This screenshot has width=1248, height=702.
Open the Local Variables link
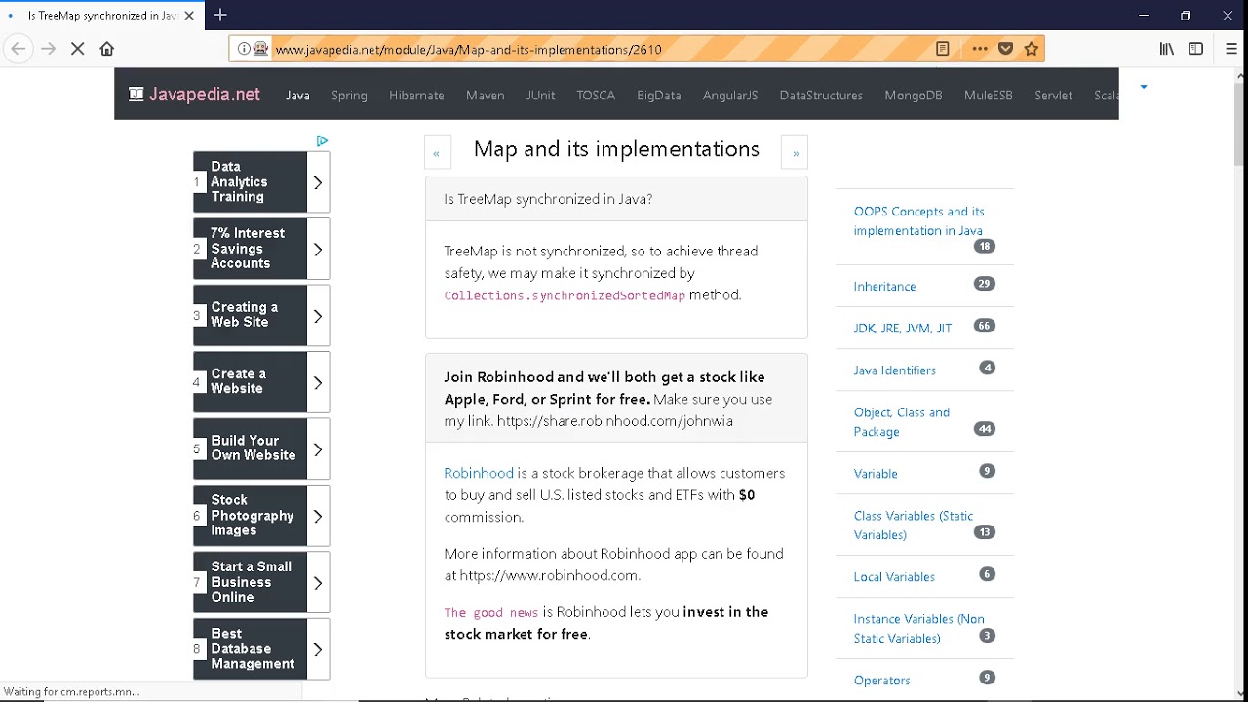tap(894, 576)
